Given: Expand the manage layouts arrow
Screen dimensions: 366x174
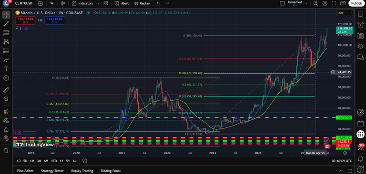Looking at the screenshot, I should (306, 3).
